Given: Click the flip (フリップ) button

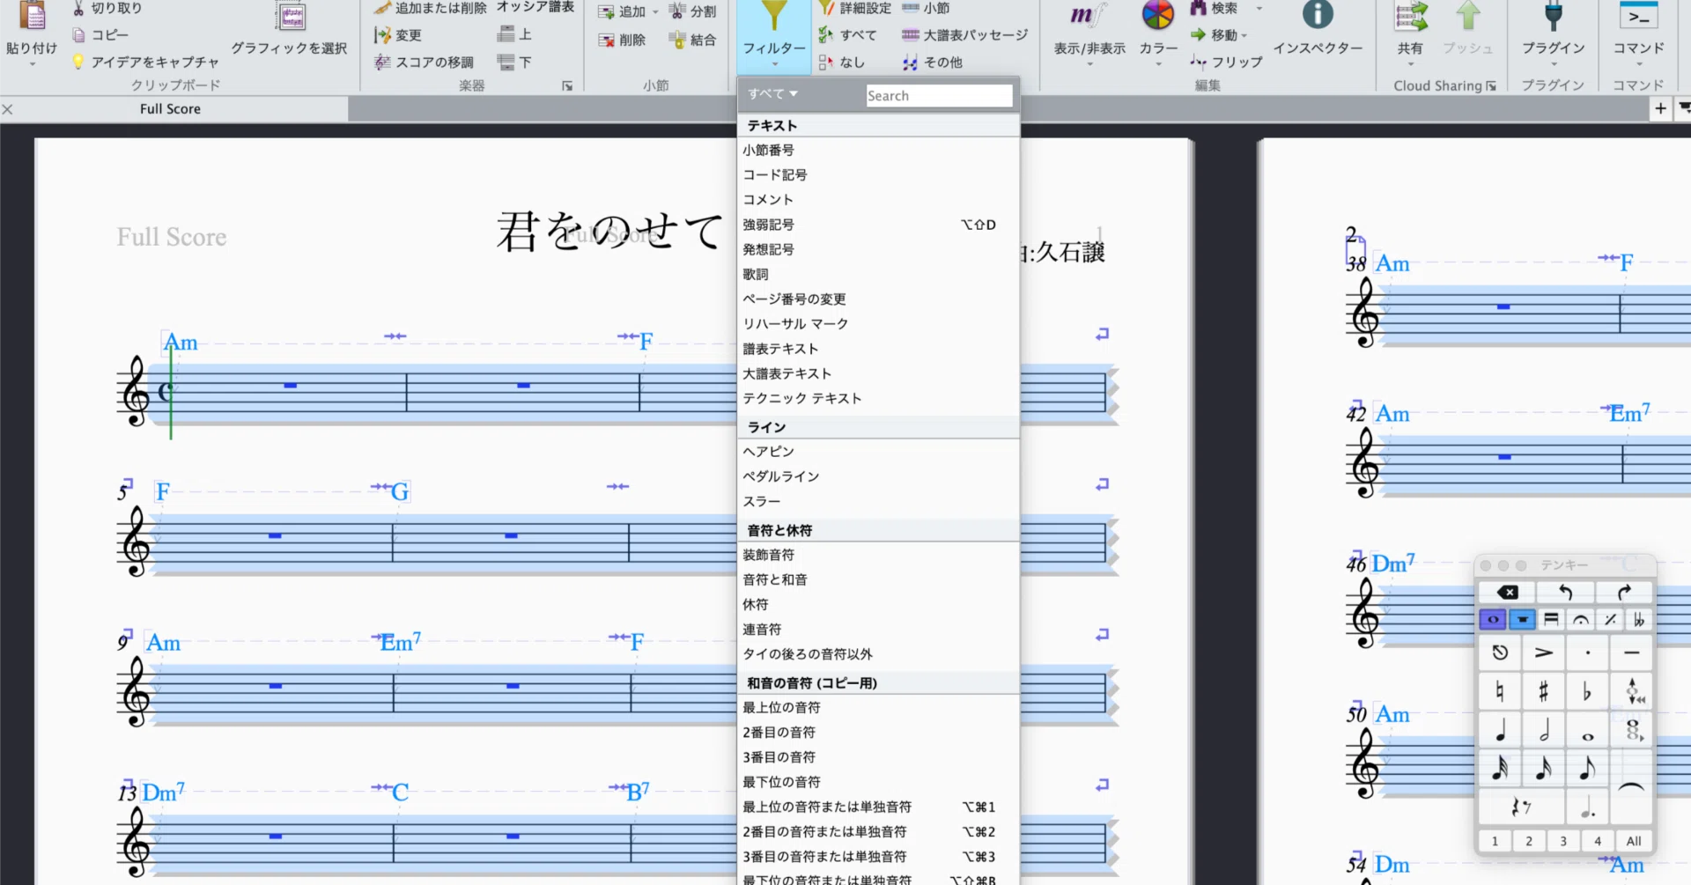Looking at the screenshot, I should point(1226,62).
